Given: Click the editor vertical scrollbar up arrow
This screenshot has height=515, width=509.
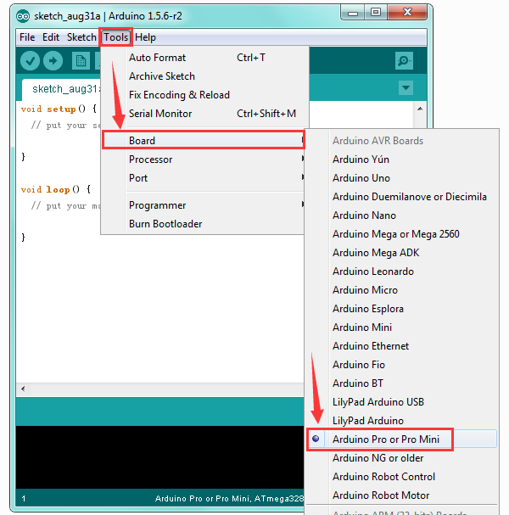Looking at the screenshot, I should 420,109.
